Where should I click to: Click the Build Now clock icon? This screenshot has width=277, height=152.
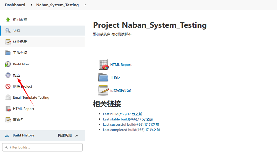tap(8, 64)
